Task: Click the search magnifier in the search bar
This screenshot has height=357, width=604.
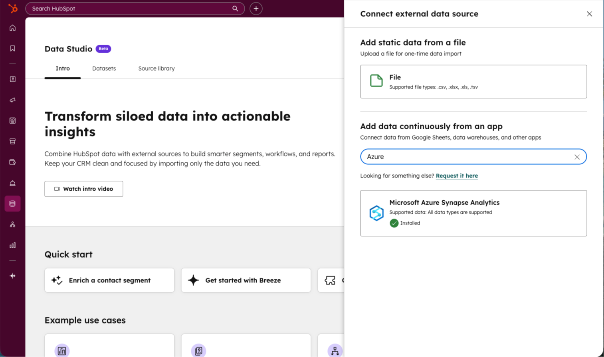Action: 235,8
